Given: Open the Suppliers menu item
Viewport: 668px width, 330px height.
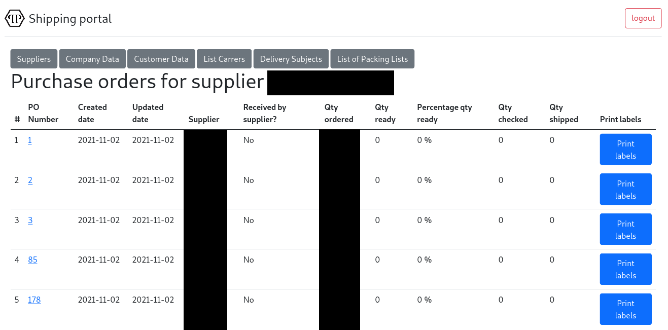Looking at the screenshot, I should [x=34, y=59].
